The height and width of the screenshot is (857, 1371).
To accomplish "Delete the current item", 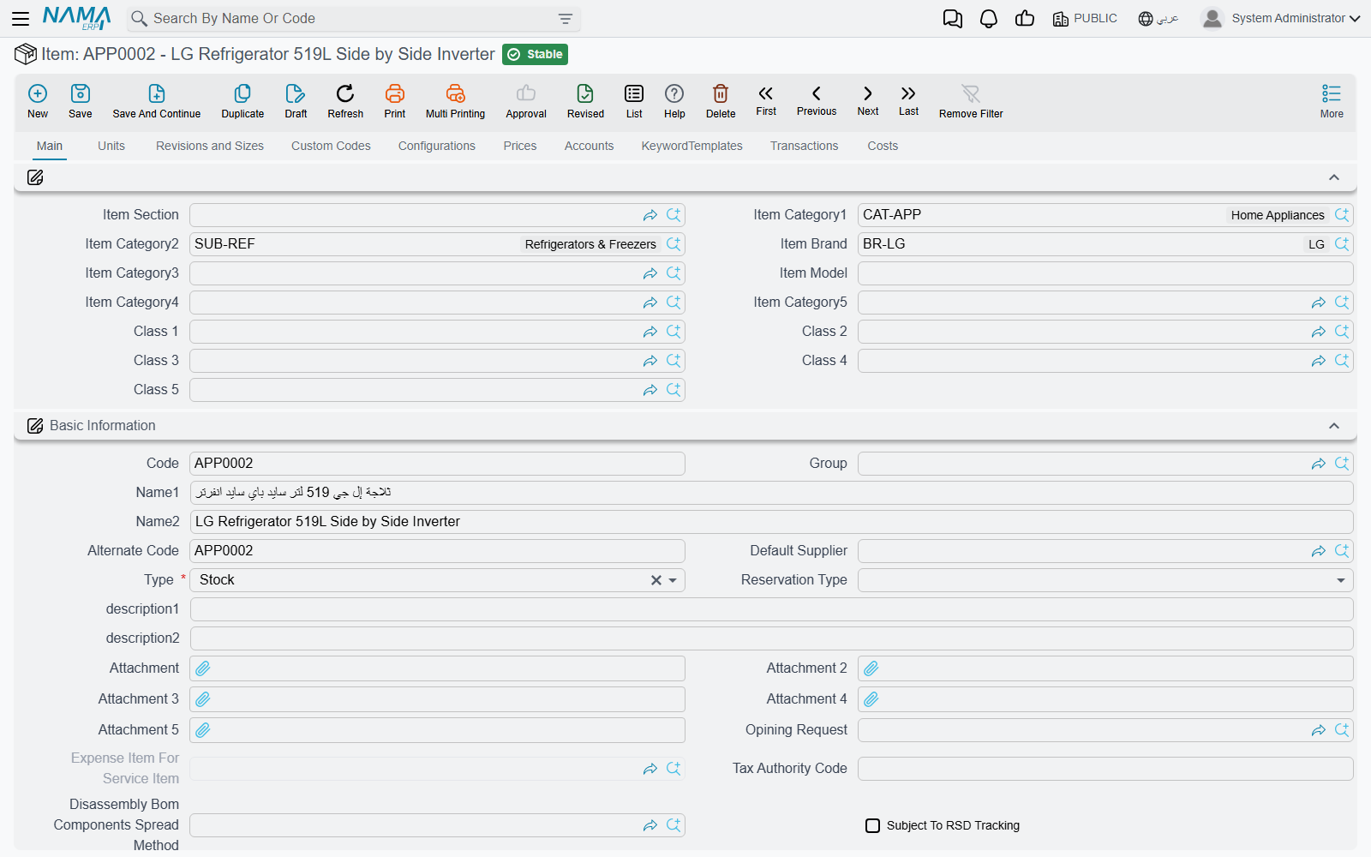I will coord(721,101).
